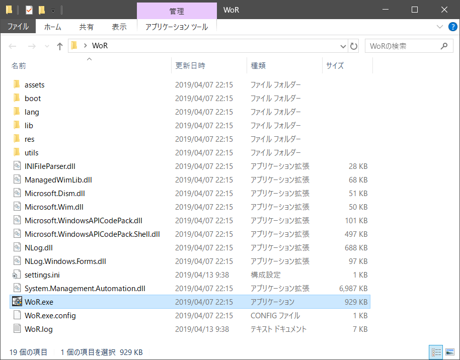
Task: Refresh the WoR folder view
Action: point(353,46)
